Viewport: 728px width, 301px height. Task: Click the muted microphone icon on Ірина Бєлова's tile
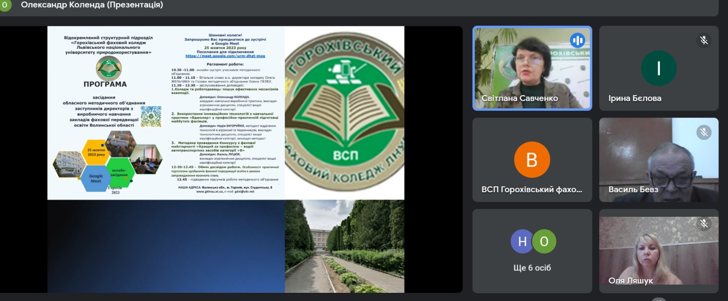tap(703, 40)
